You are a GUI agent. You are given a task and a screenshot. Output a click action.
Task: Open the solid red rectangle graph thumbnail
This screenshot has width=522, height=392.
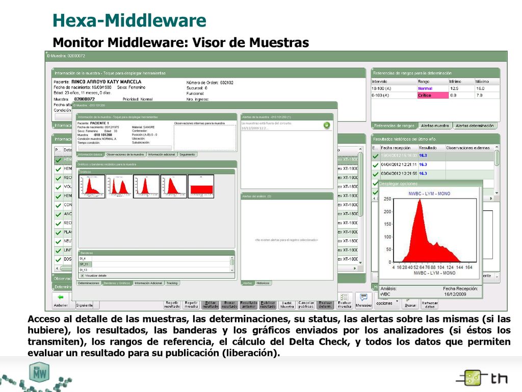click(x=201, y=187)
